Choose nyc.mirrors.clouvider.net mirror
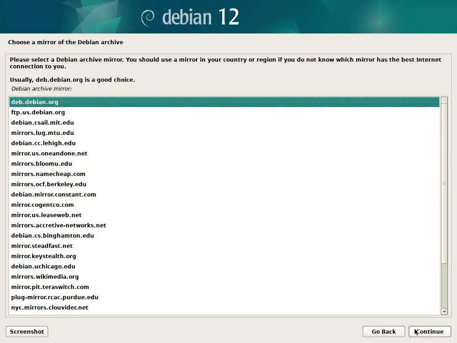 tap(224, 307)
